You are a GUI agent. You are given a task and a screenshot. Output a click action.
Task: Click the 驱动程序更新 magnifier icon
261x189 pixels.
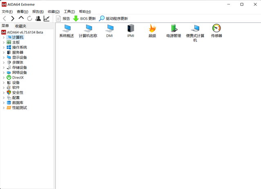(102, 18)
